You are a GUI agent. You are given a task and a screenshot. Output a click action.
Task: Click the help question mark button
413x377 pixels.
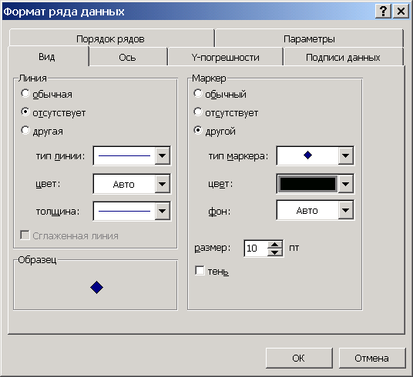pyautogui.click(x=383, y=12)
